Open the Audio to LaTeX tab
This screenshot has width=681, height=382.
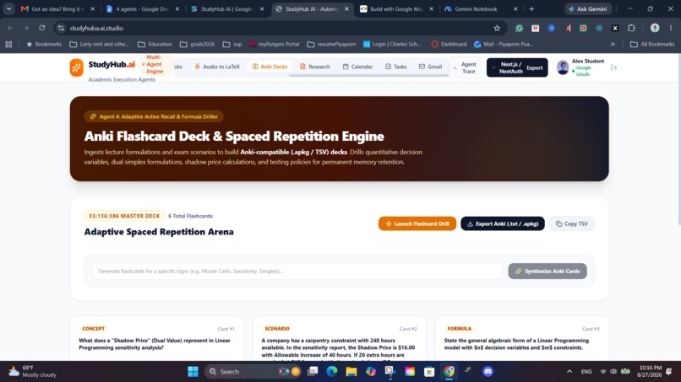pos(217,67)
